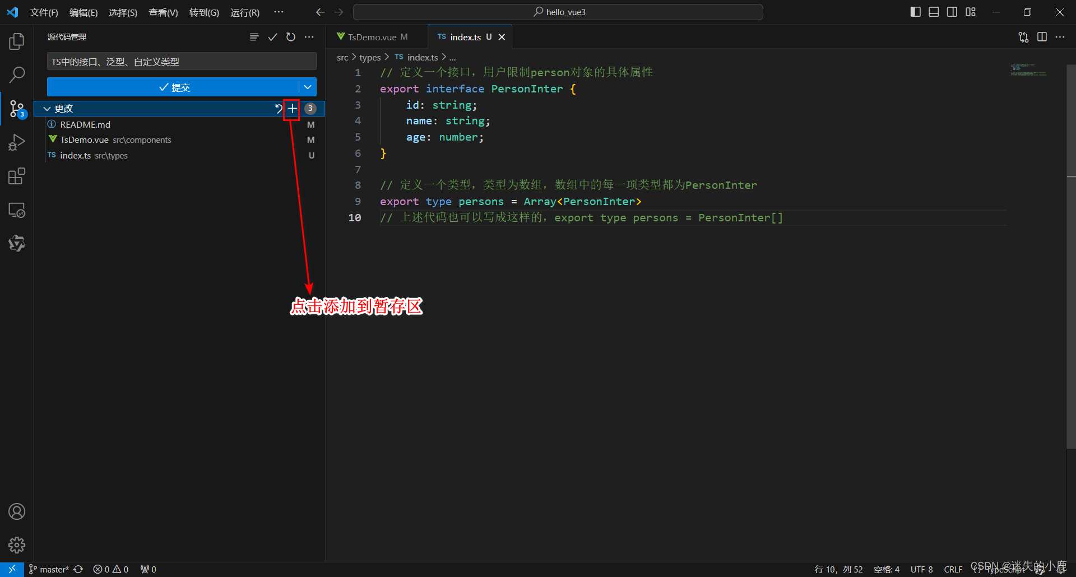Click master branch in status bar
The image size is (1076, 577).
coord(49,569)
